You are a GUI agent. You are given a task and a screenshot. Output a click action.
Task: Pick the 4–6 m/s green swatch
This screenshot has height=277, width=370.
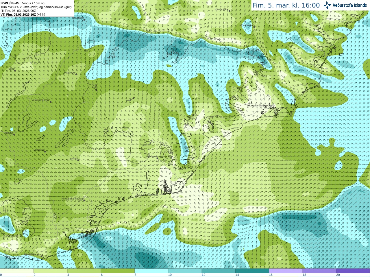tap(84, 271)
